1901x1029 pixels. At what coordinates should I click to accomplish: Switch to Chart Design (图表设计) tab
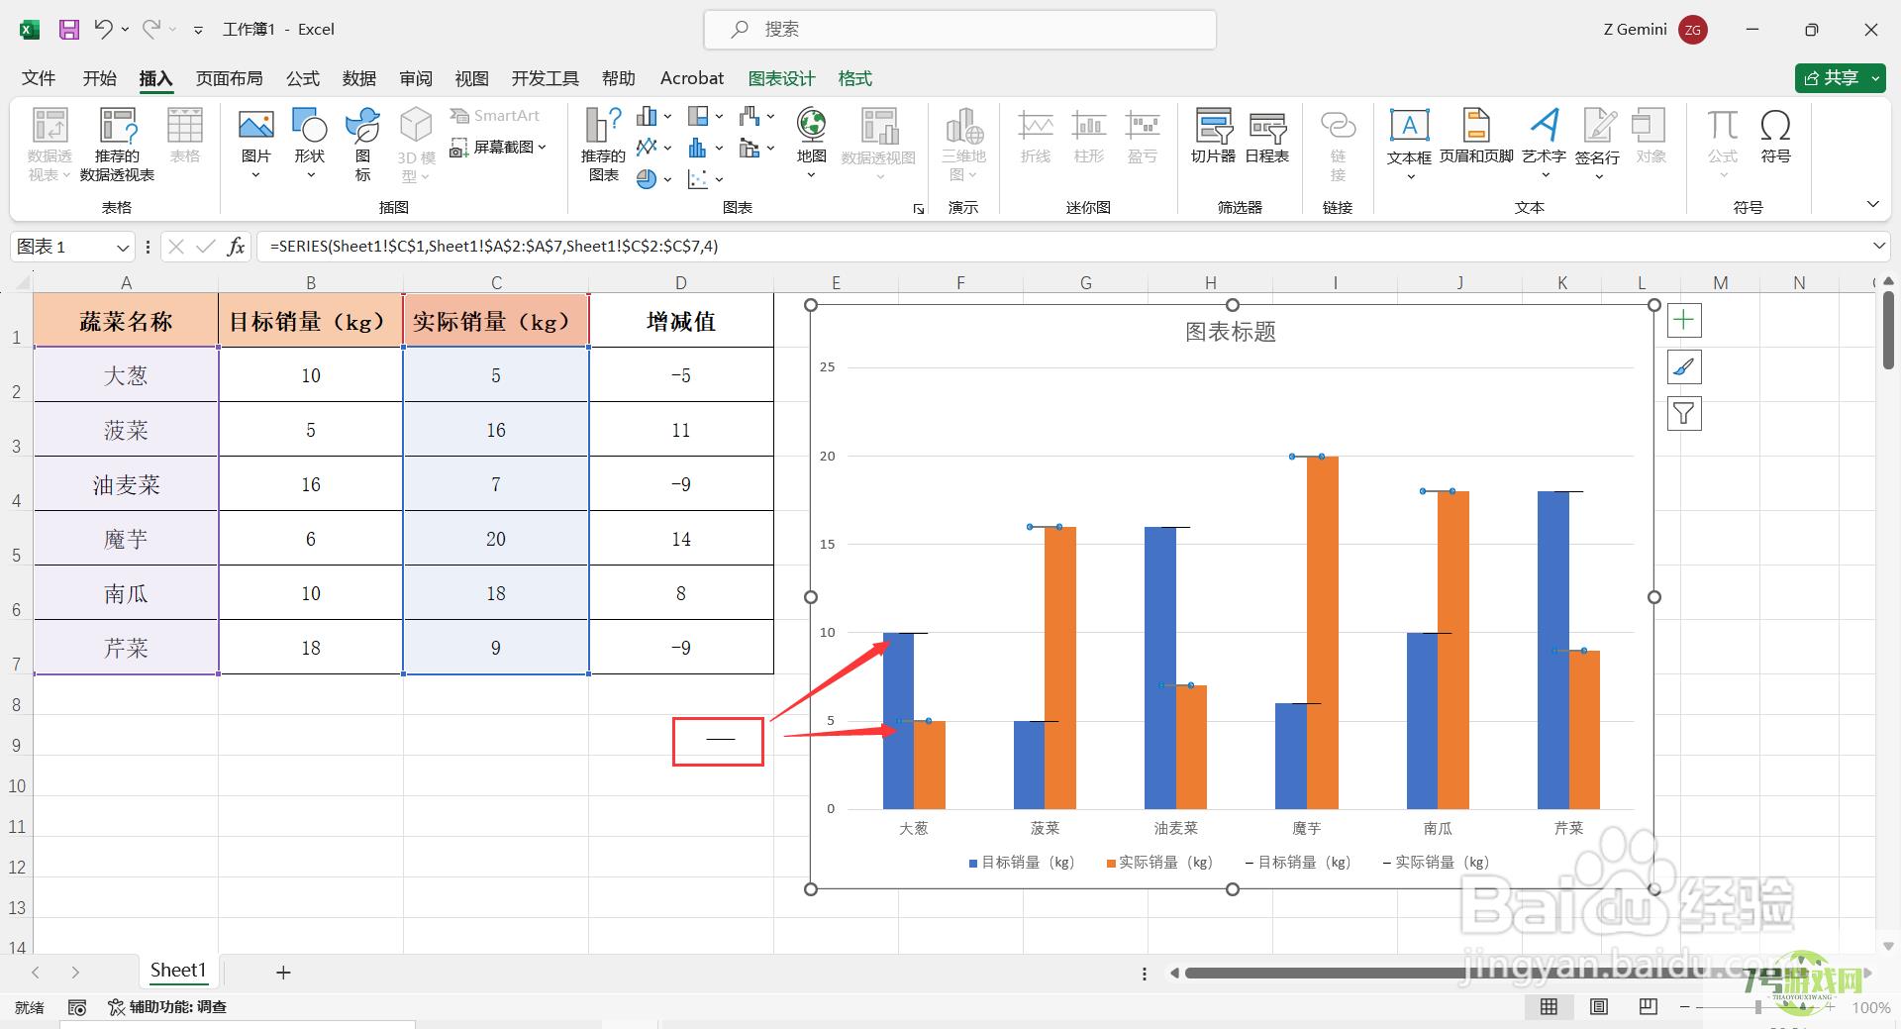point(781,78)
